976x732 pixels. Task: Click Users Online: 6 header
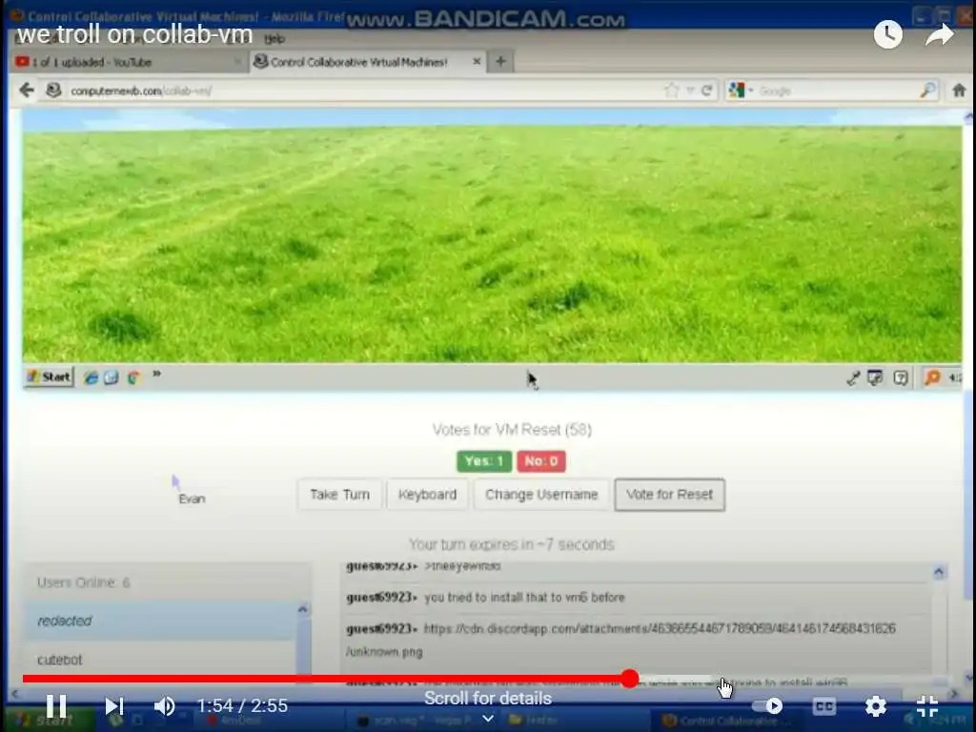pyautogui.click(x=84, y=582)
